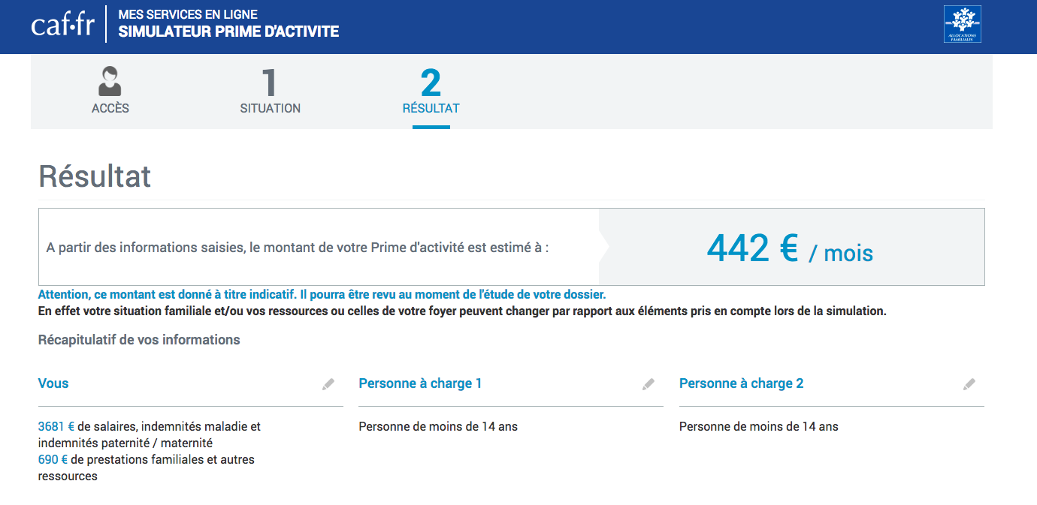Viewport: 1037px width, 505px height.
Task: Click the 3681 € salary amount
Action: coord(56,426)
